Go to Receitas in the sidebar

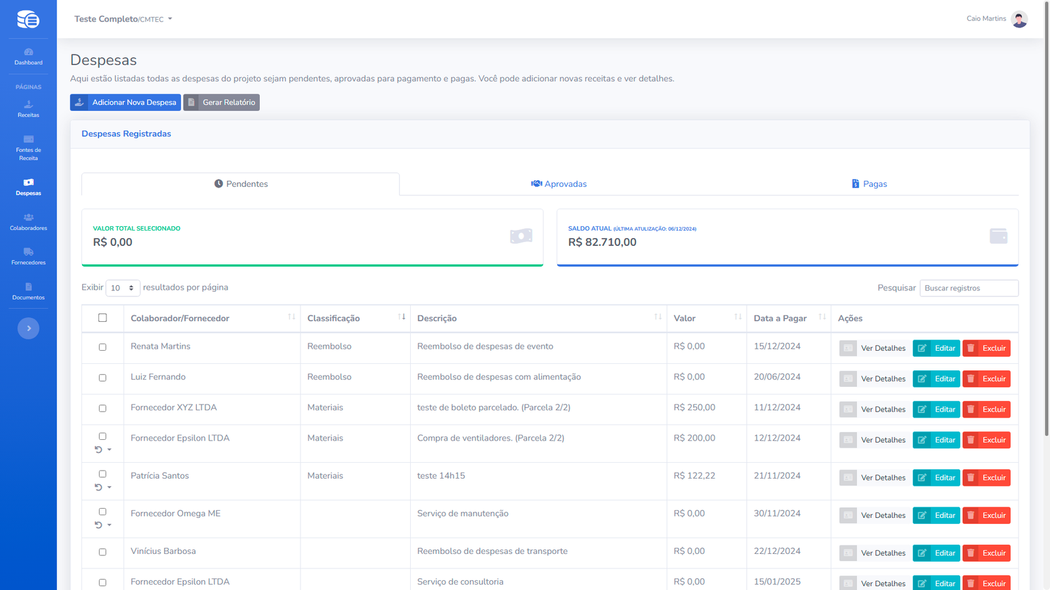[x=28, y=109]
